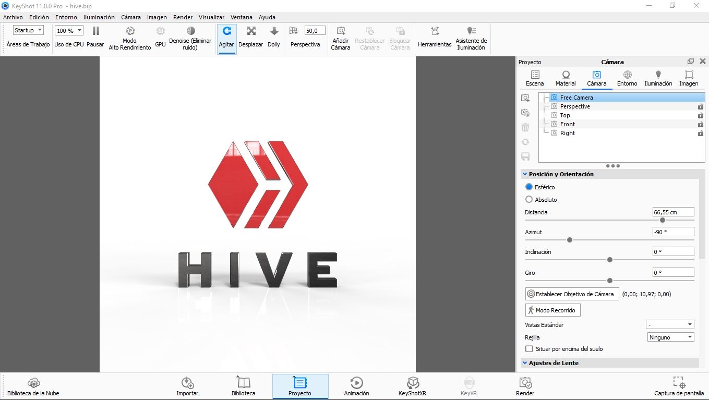Open Rejilla Ninguno dropdown
Viewport: 709px width, 400px height.
point(671,337)
